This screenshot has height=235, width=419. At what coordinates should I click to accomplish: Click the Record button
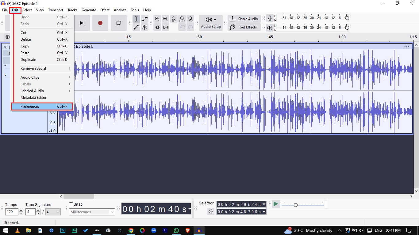100,23
